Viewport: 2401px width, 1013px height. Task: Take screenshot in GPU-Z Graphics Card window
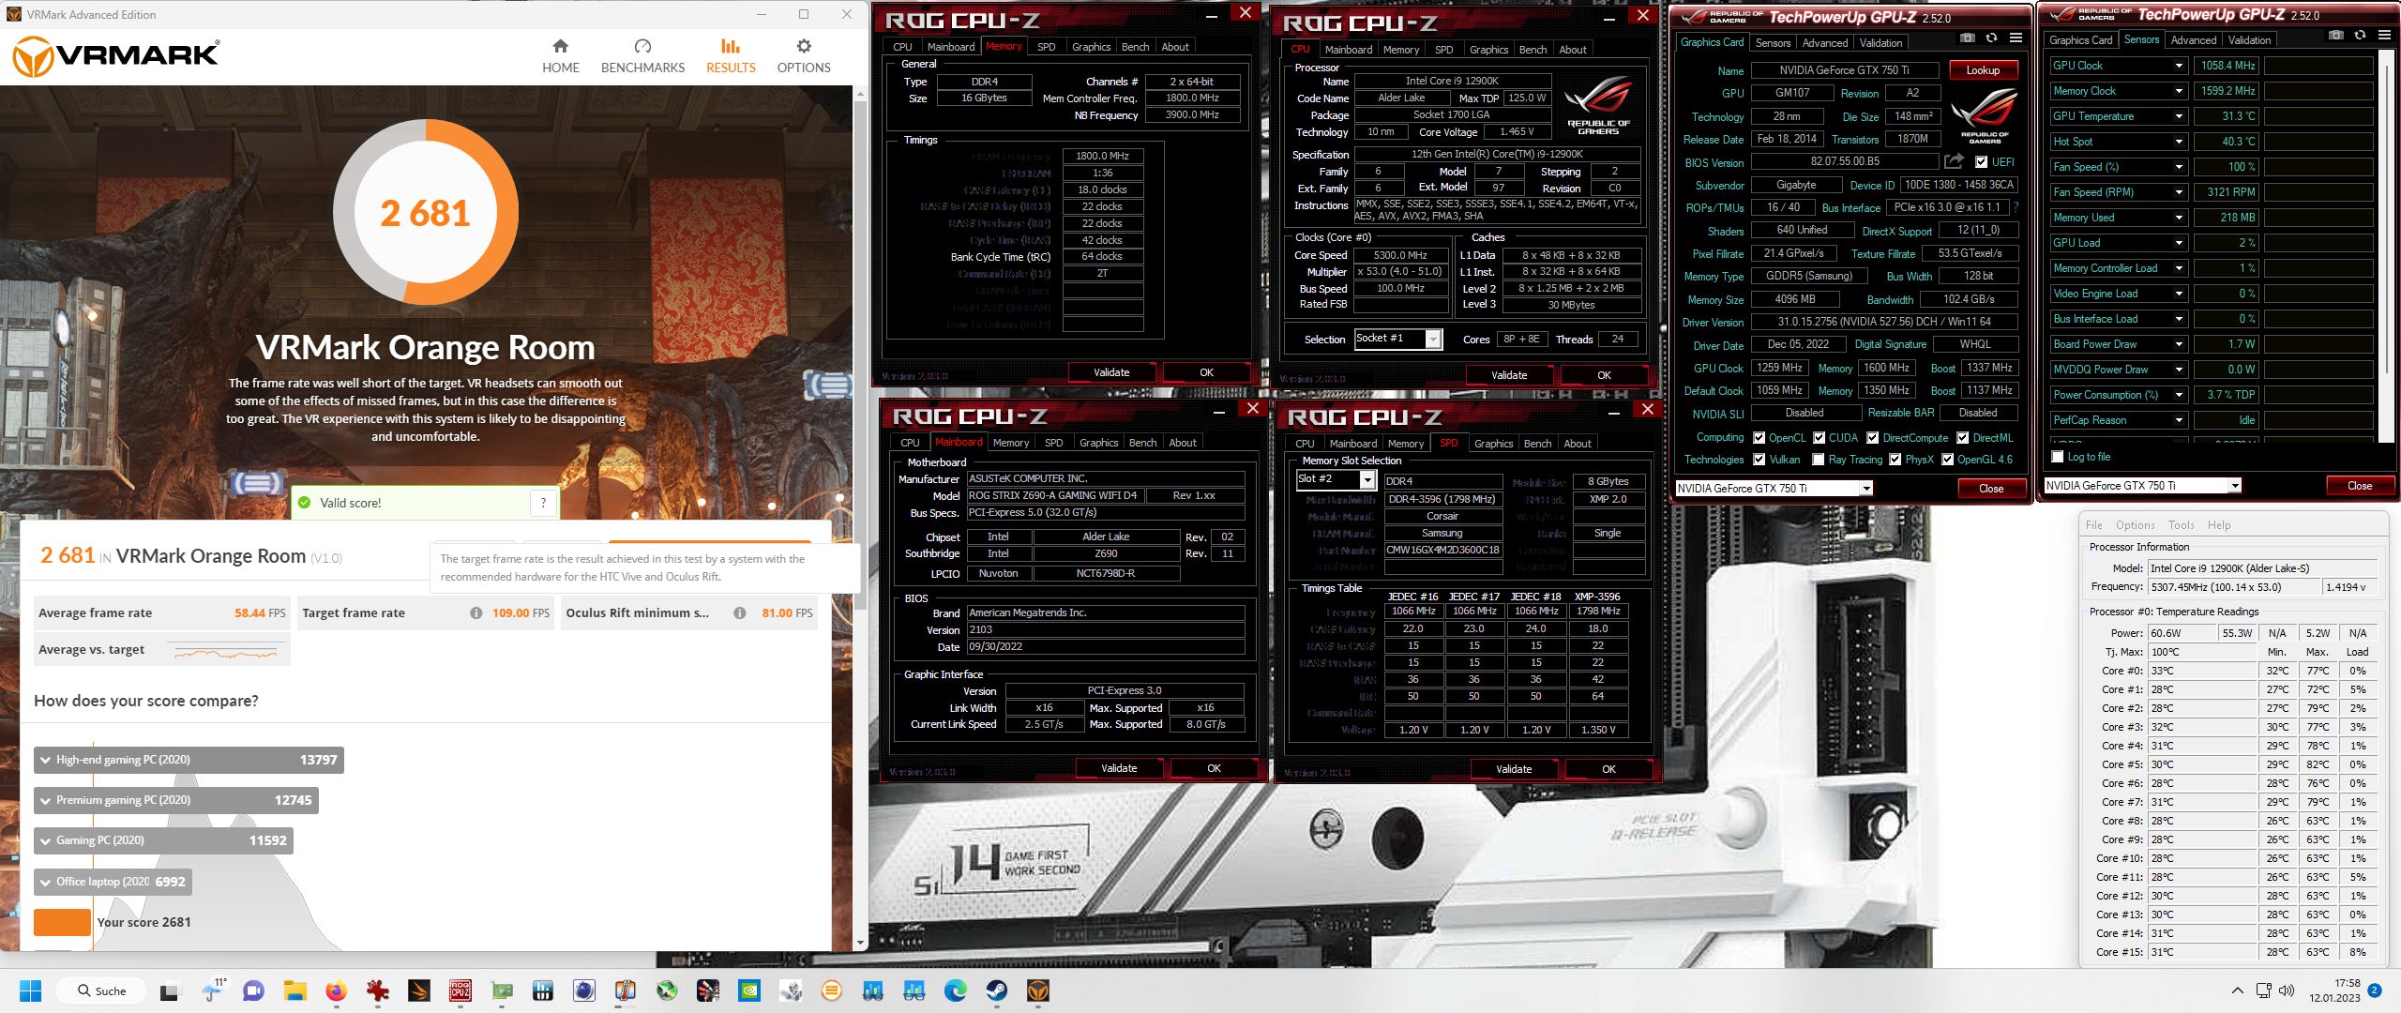coord(1968,38)
